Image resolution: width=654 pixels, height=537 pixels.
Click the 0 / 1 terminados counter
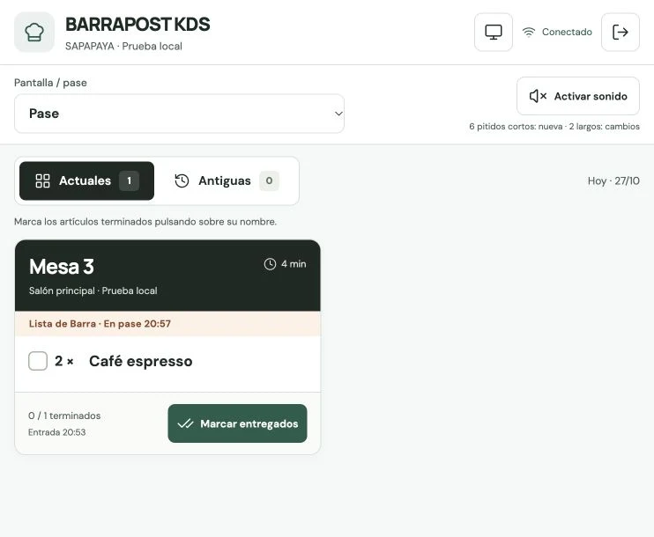(x=64, y=416)
